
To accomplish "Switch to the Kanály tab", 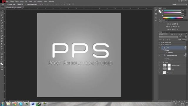I will [x=164, y=32].
